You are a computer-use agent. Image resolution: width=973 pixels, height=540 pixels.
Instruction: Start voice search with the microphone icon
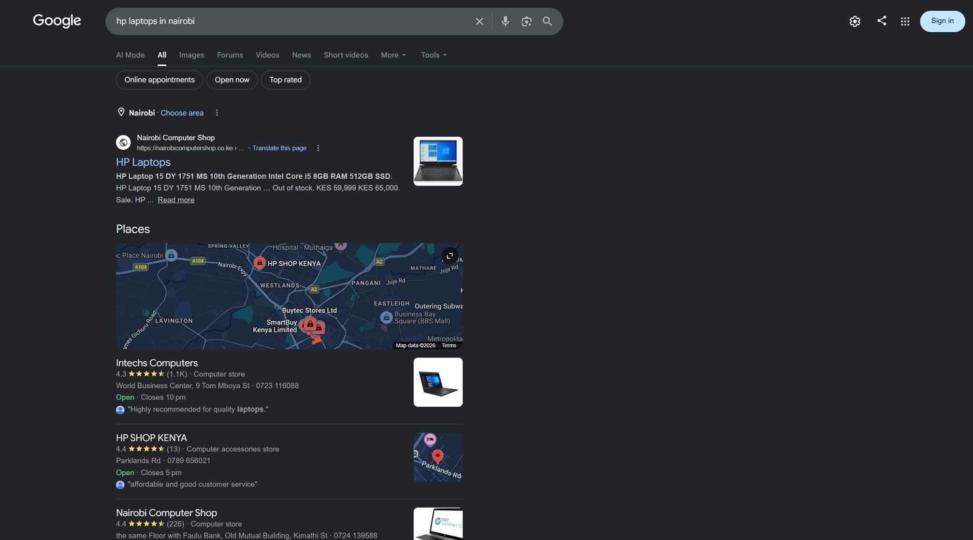(x=505, y=21)
